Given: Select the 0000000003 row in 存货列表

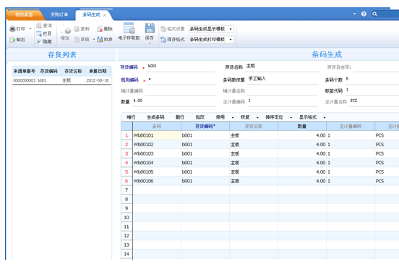Looking at the screenshot, I should (61, 80).
